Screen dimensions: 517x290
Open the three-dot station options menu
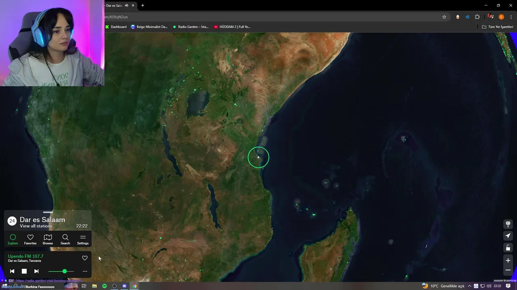click(85, 271)
